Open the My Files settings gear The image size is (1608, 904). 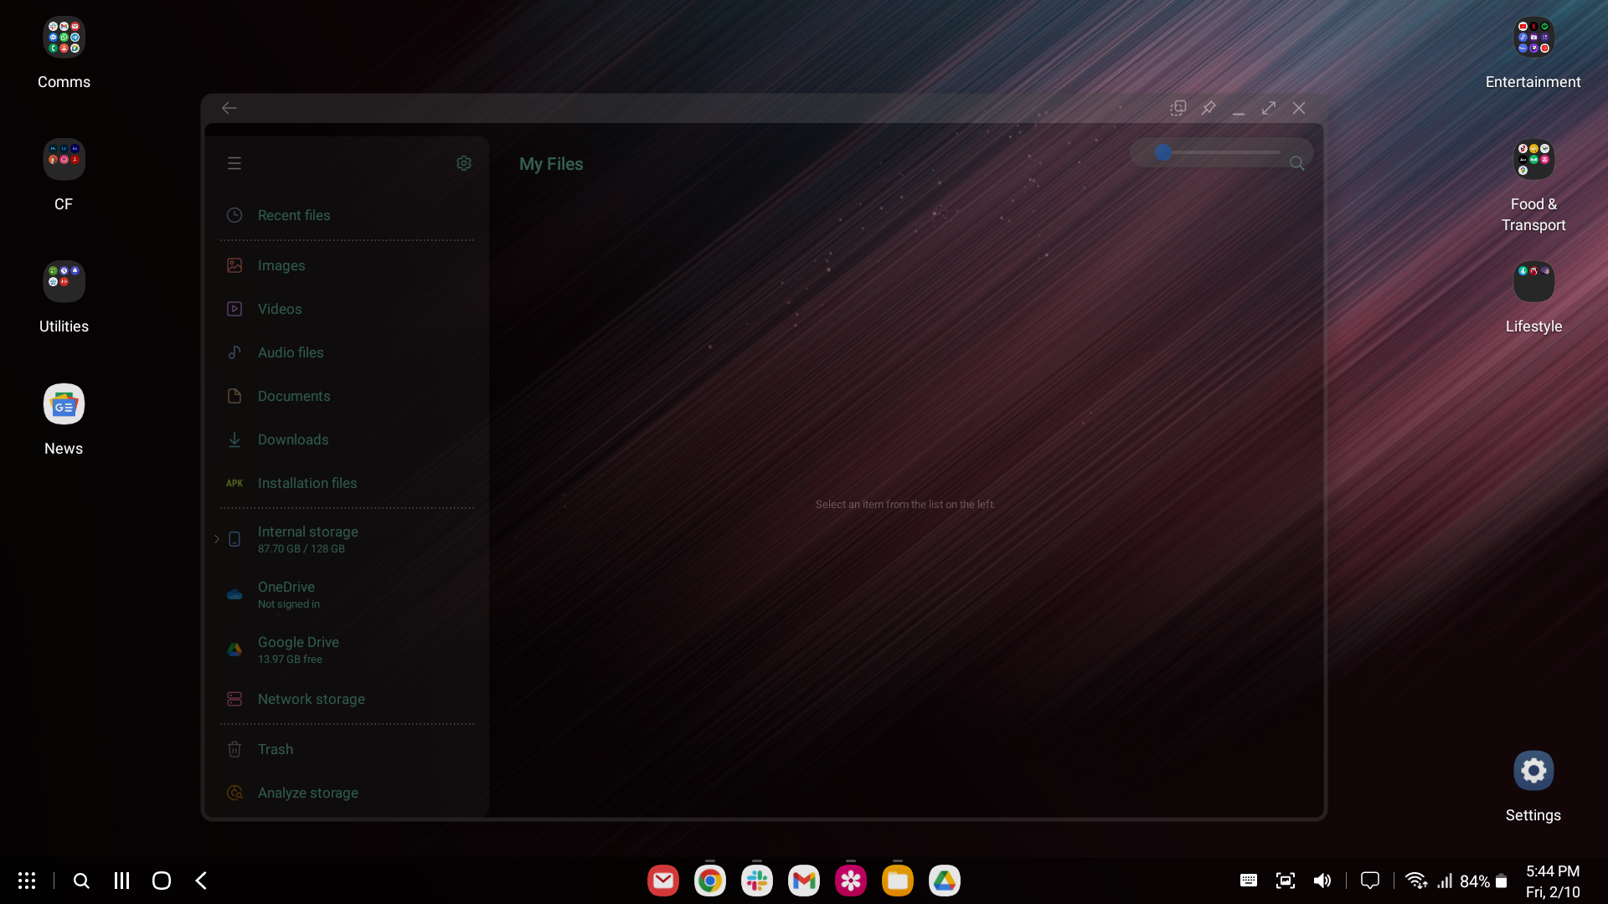point(463,163)
